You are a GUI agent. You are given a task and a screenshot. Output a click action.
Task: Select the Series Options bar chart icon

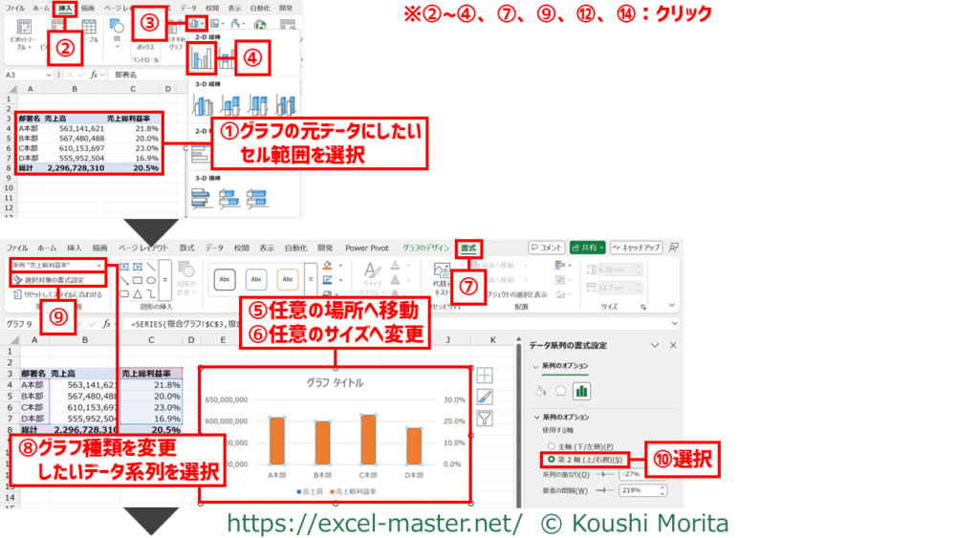pos(581,391)
